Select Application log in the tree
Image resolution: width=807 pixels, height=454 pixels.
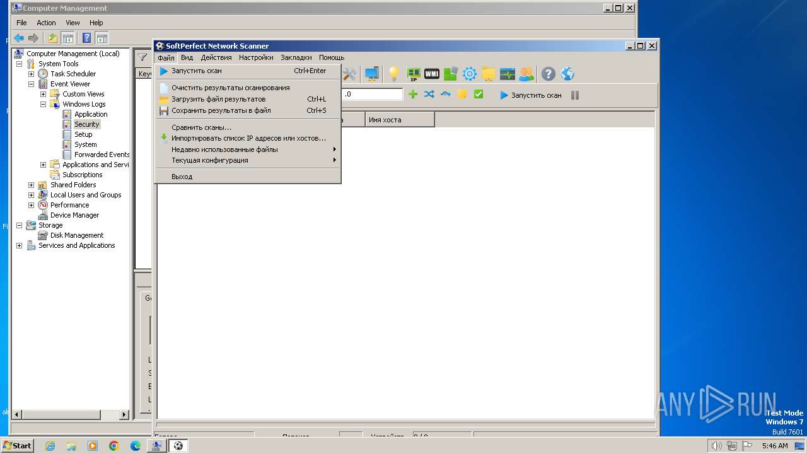91,114
